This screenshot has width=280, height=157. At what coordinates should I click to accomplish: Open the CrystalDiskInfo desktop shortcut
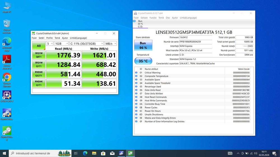(7, 114)
